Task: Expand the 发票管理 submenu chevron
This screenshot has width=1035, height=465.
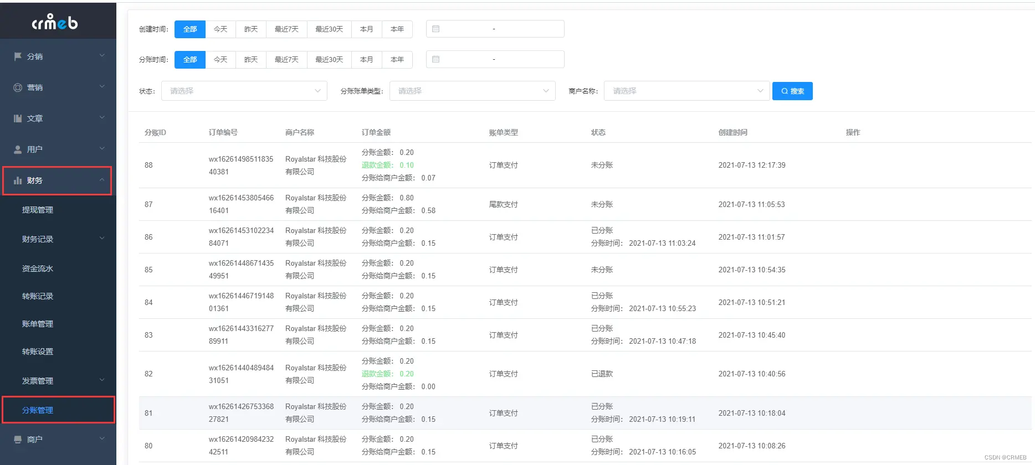Action: click(x=102, y=380)
